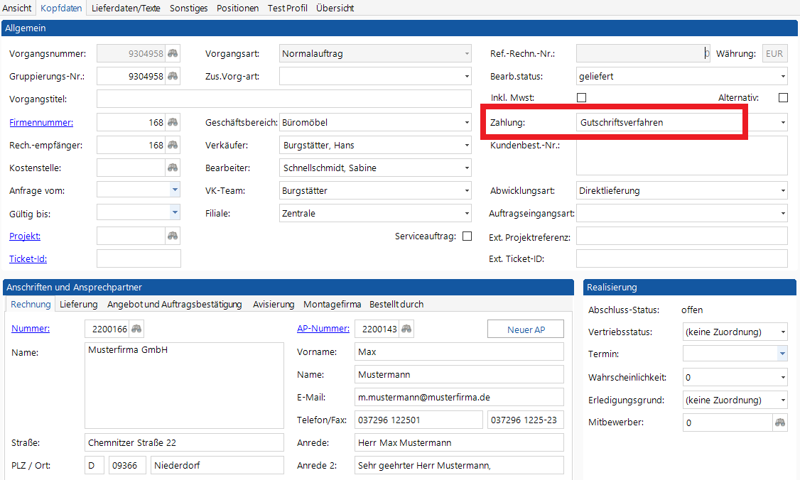This screenshot has width=800, height=480.
Task: Open Mitbewerber lookup binoculars icon
Action: tap(780, 422)
